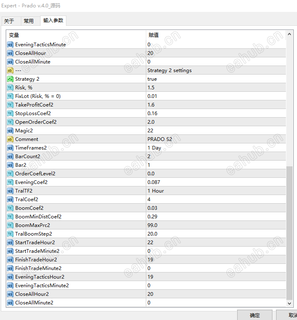
Task: Click the double icon beside Risk, %
Action: [x=10, y=88]
